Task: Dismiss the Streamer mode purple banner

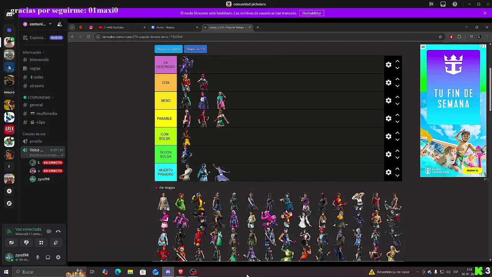Action: [x=485, y=13]
